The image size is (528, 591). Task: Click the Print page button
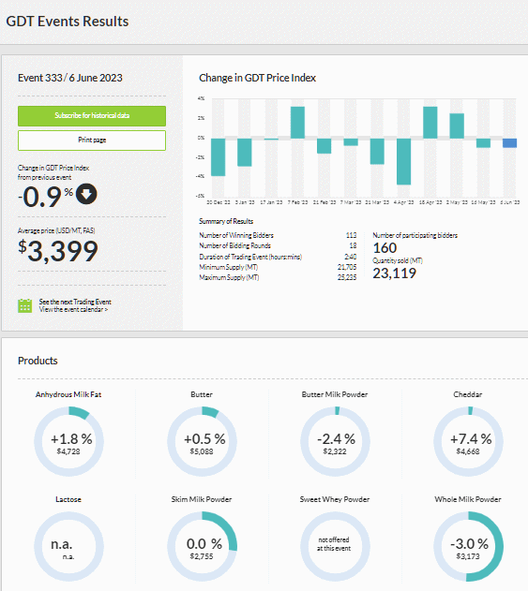click(92, 140)
